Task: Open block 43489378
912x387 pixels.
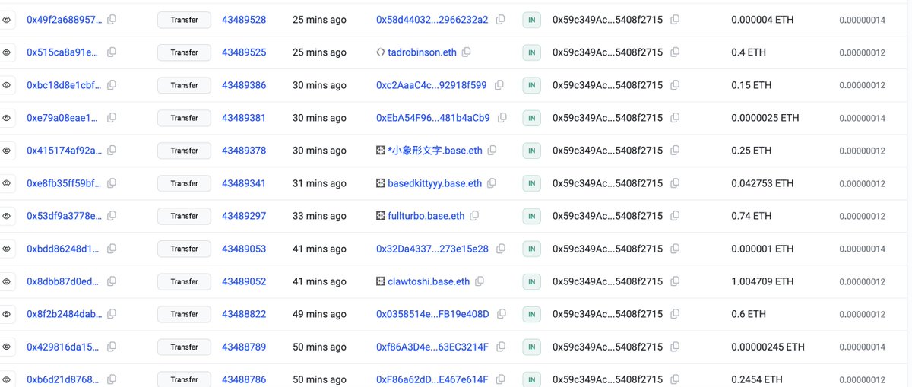Action: click(244, 151)
